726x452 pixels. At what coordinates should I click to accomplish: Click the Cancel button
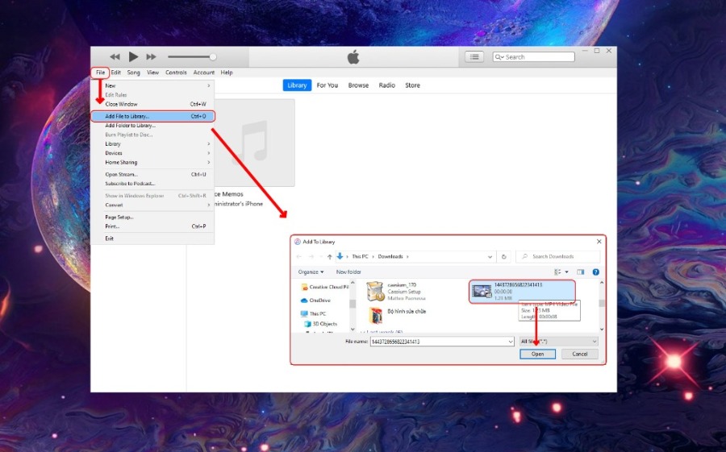[580, 354]
